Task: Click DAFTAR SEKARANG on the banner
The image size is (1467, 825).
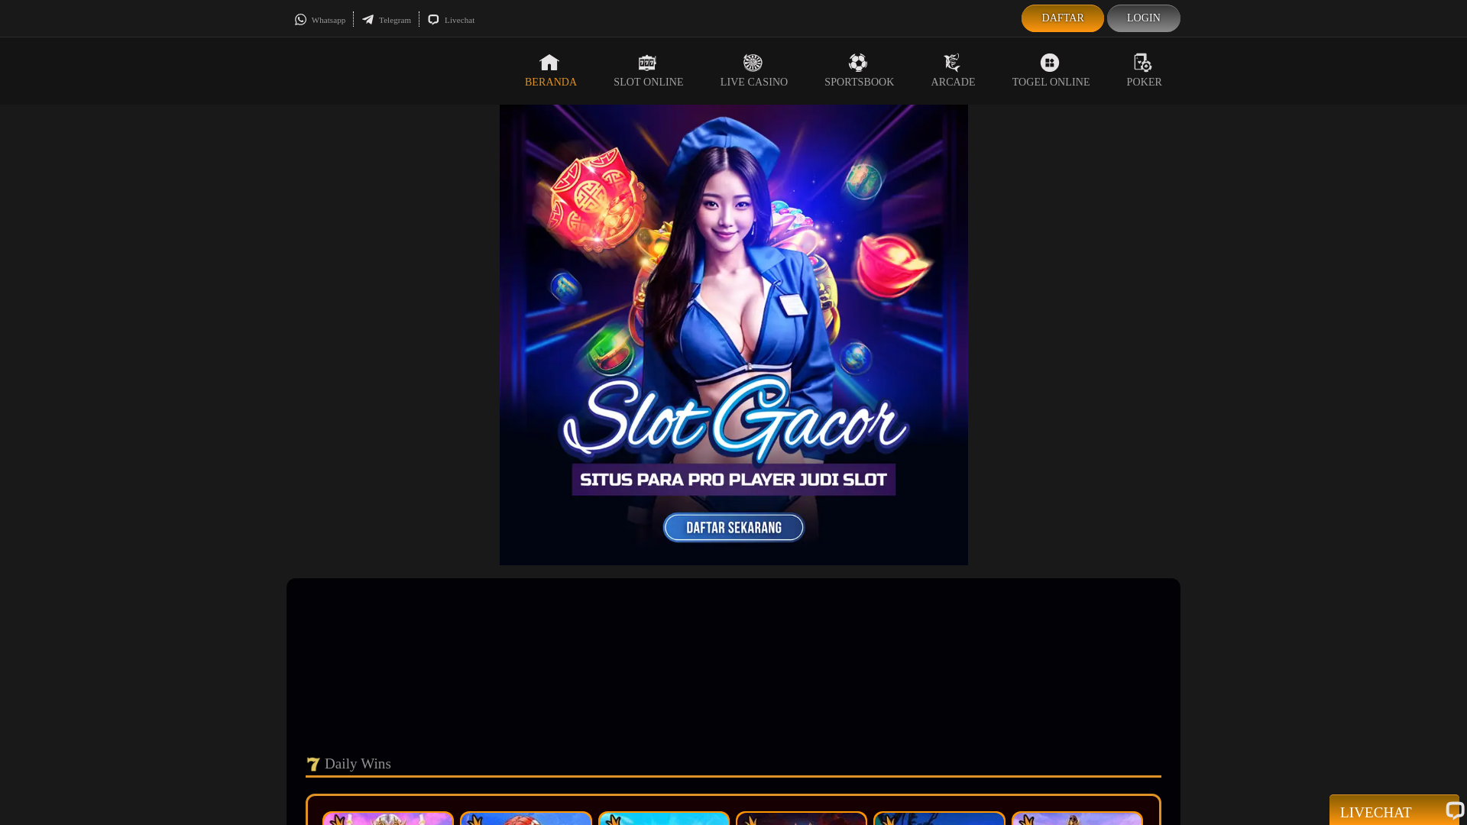Action: pyautogui.click(x=733, y=528)
